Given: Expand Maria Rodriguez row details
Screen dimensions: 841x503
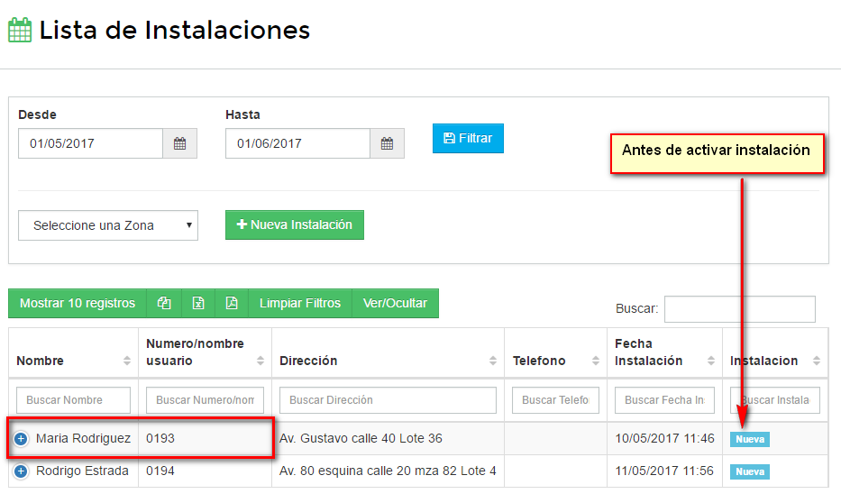Looking at the screenshot, I should [21, 439].
